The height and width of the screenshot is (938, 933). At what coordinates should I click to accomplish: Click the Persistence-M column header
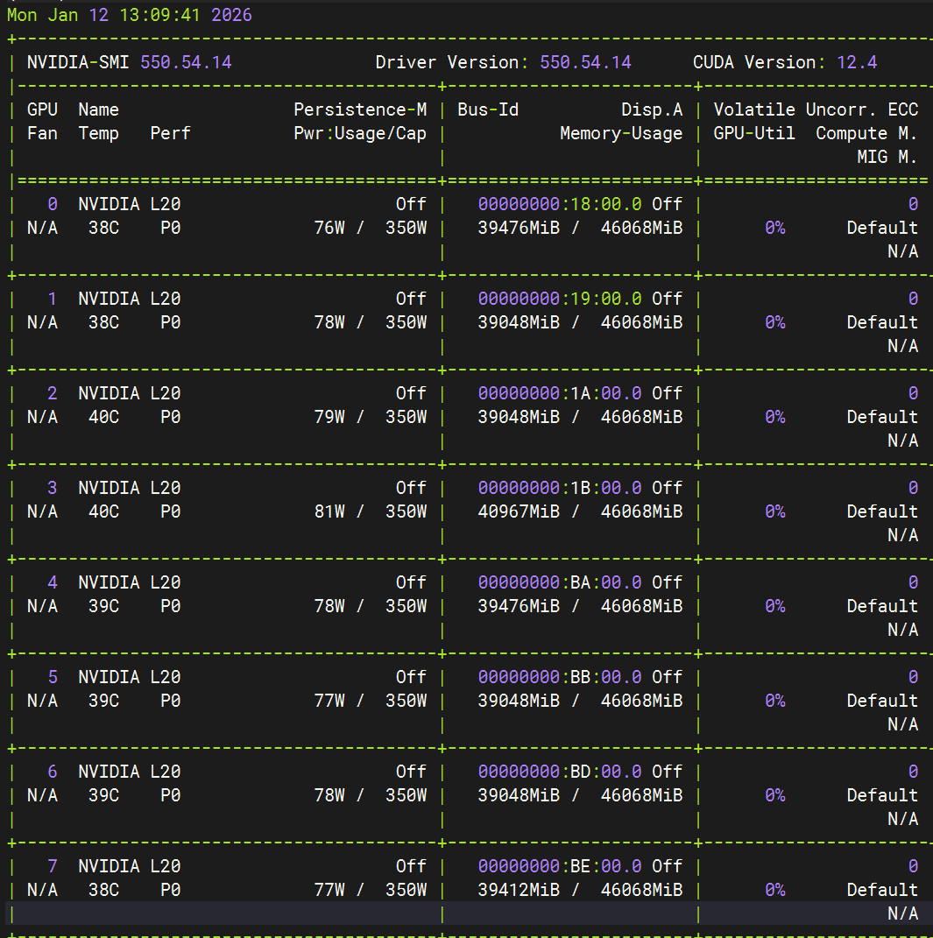tap(360, 109)
